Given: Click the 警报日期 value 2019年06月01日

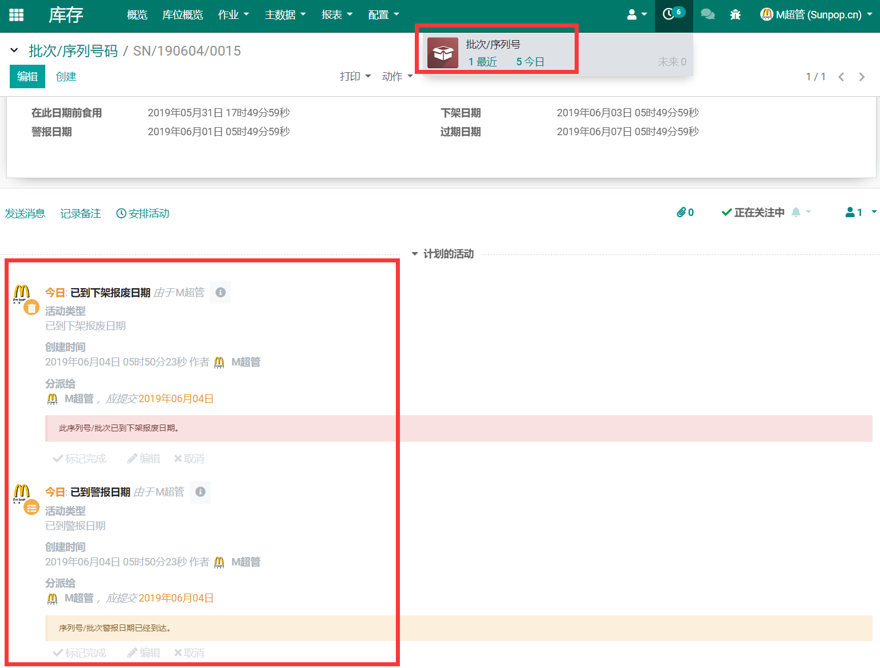Looking at the screenshot, I should click(219, 132).
